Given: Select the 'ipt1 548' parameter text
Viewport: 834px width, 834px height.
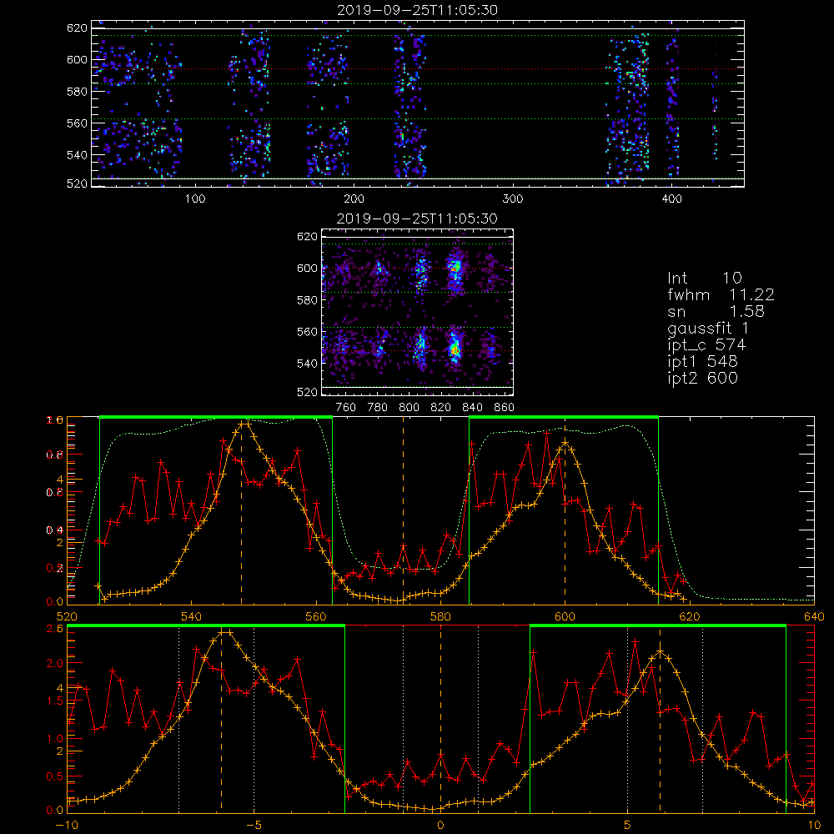Looking at the screenshot, I should [702, 362].
